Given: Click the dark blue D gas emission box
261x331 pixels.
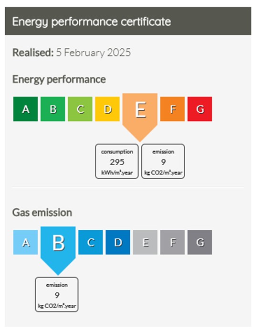Looking at the screenshot, I should point(118,242).
